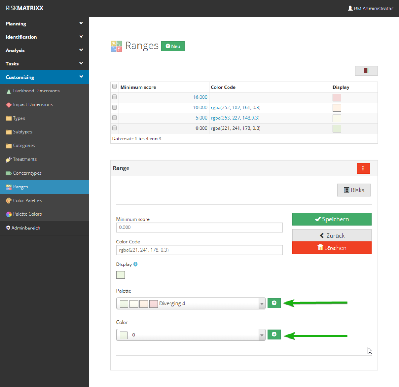399x387 pixels.
Task: Click the RM Administrator user icon
Action: point(350,9)
